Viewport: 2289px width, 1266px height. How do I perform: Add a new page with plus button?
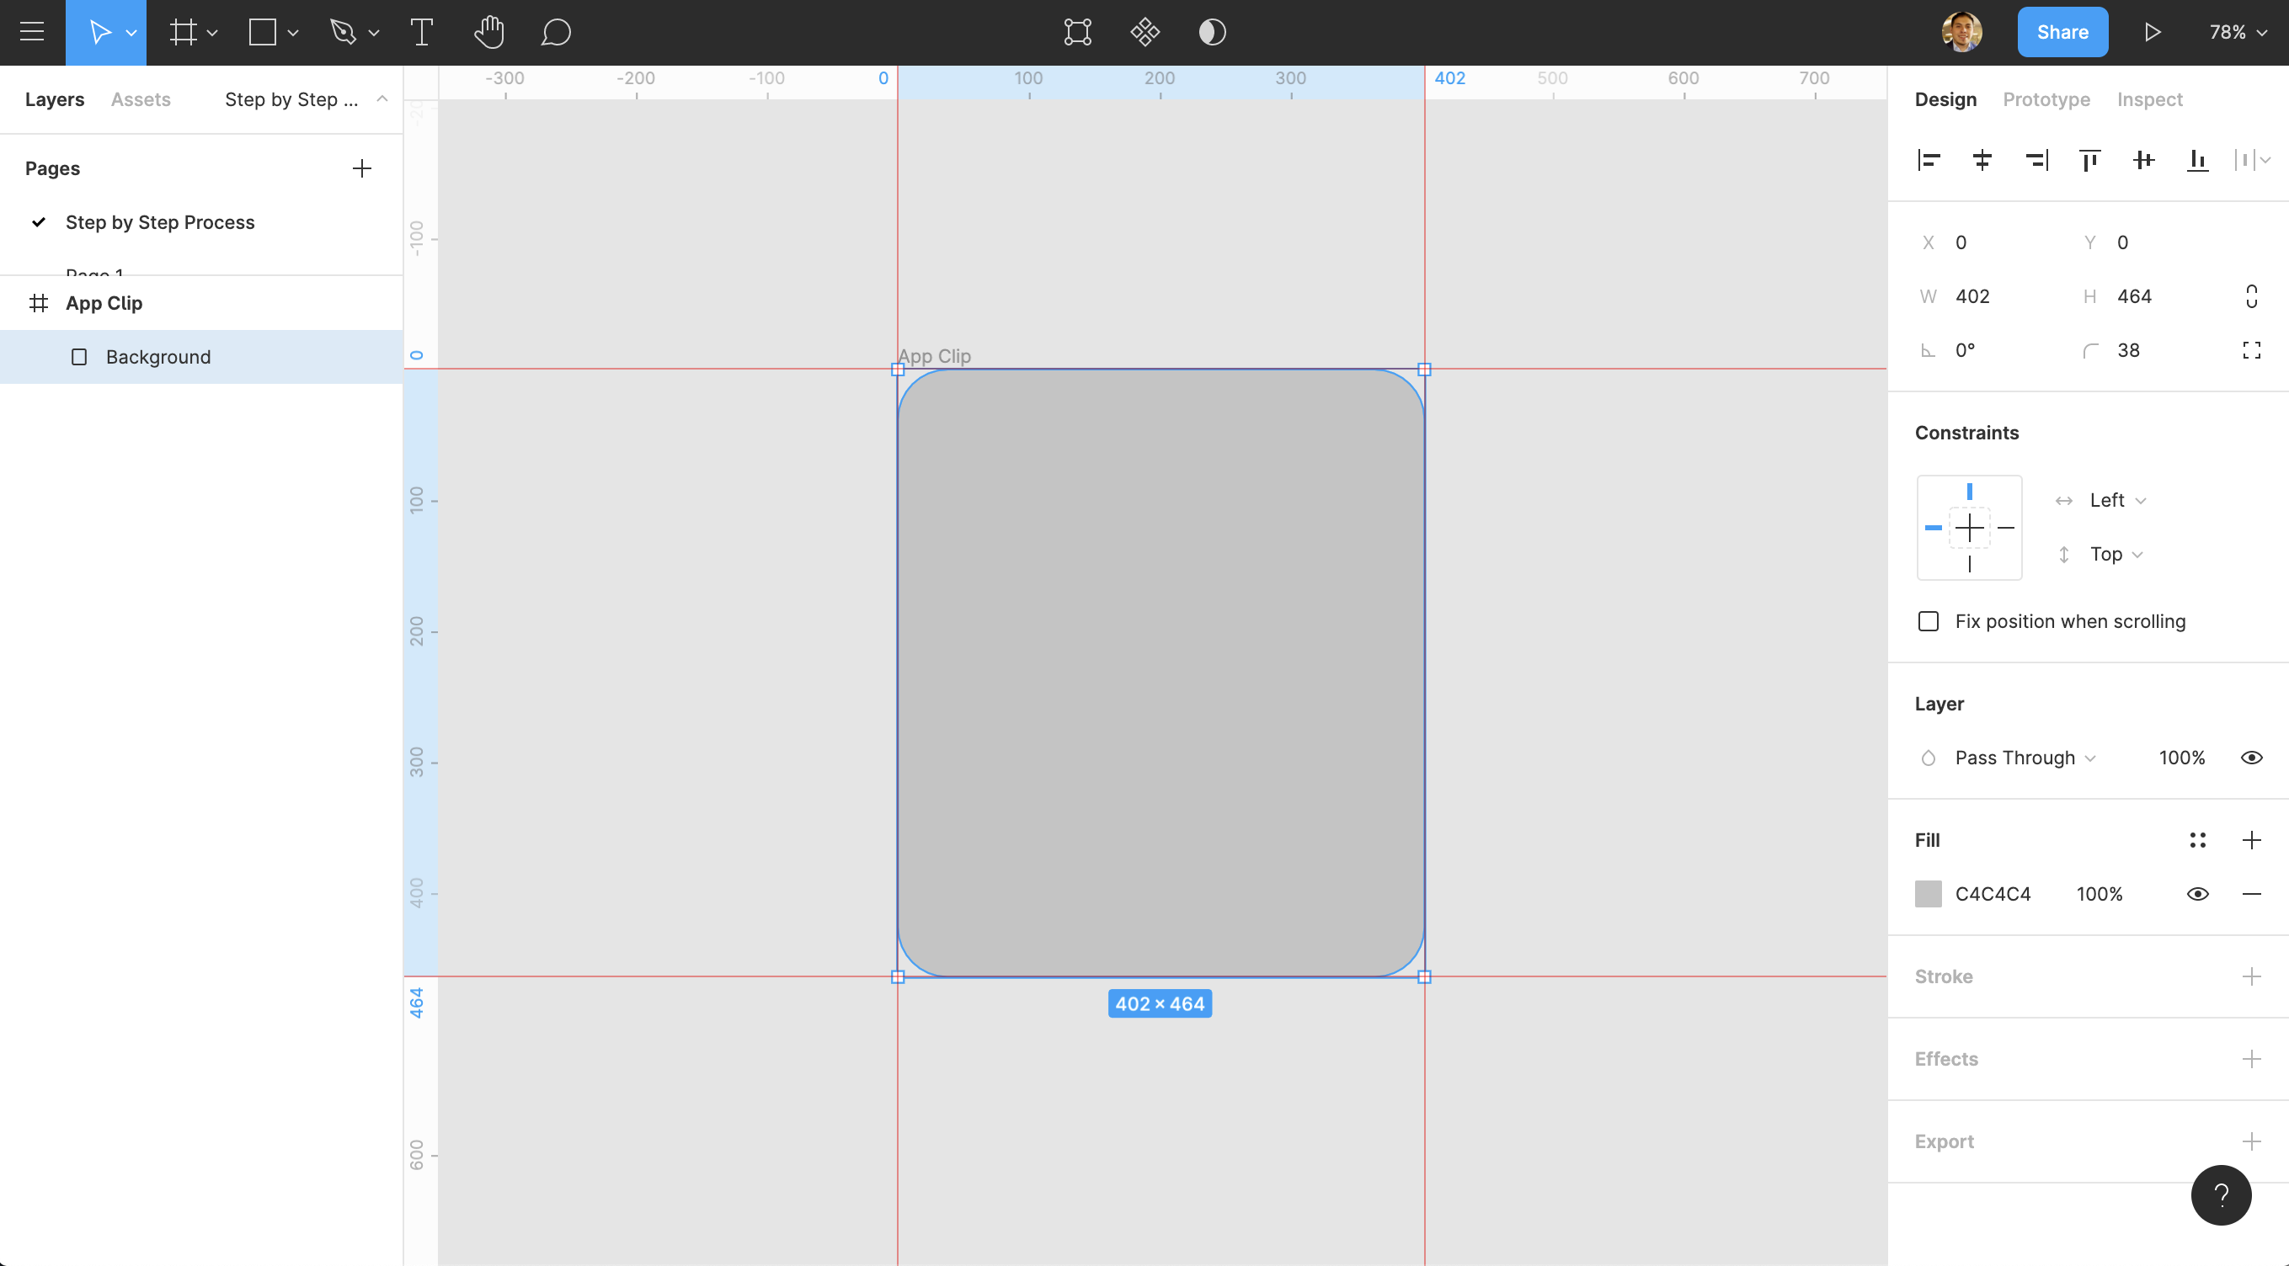point(362,167)
